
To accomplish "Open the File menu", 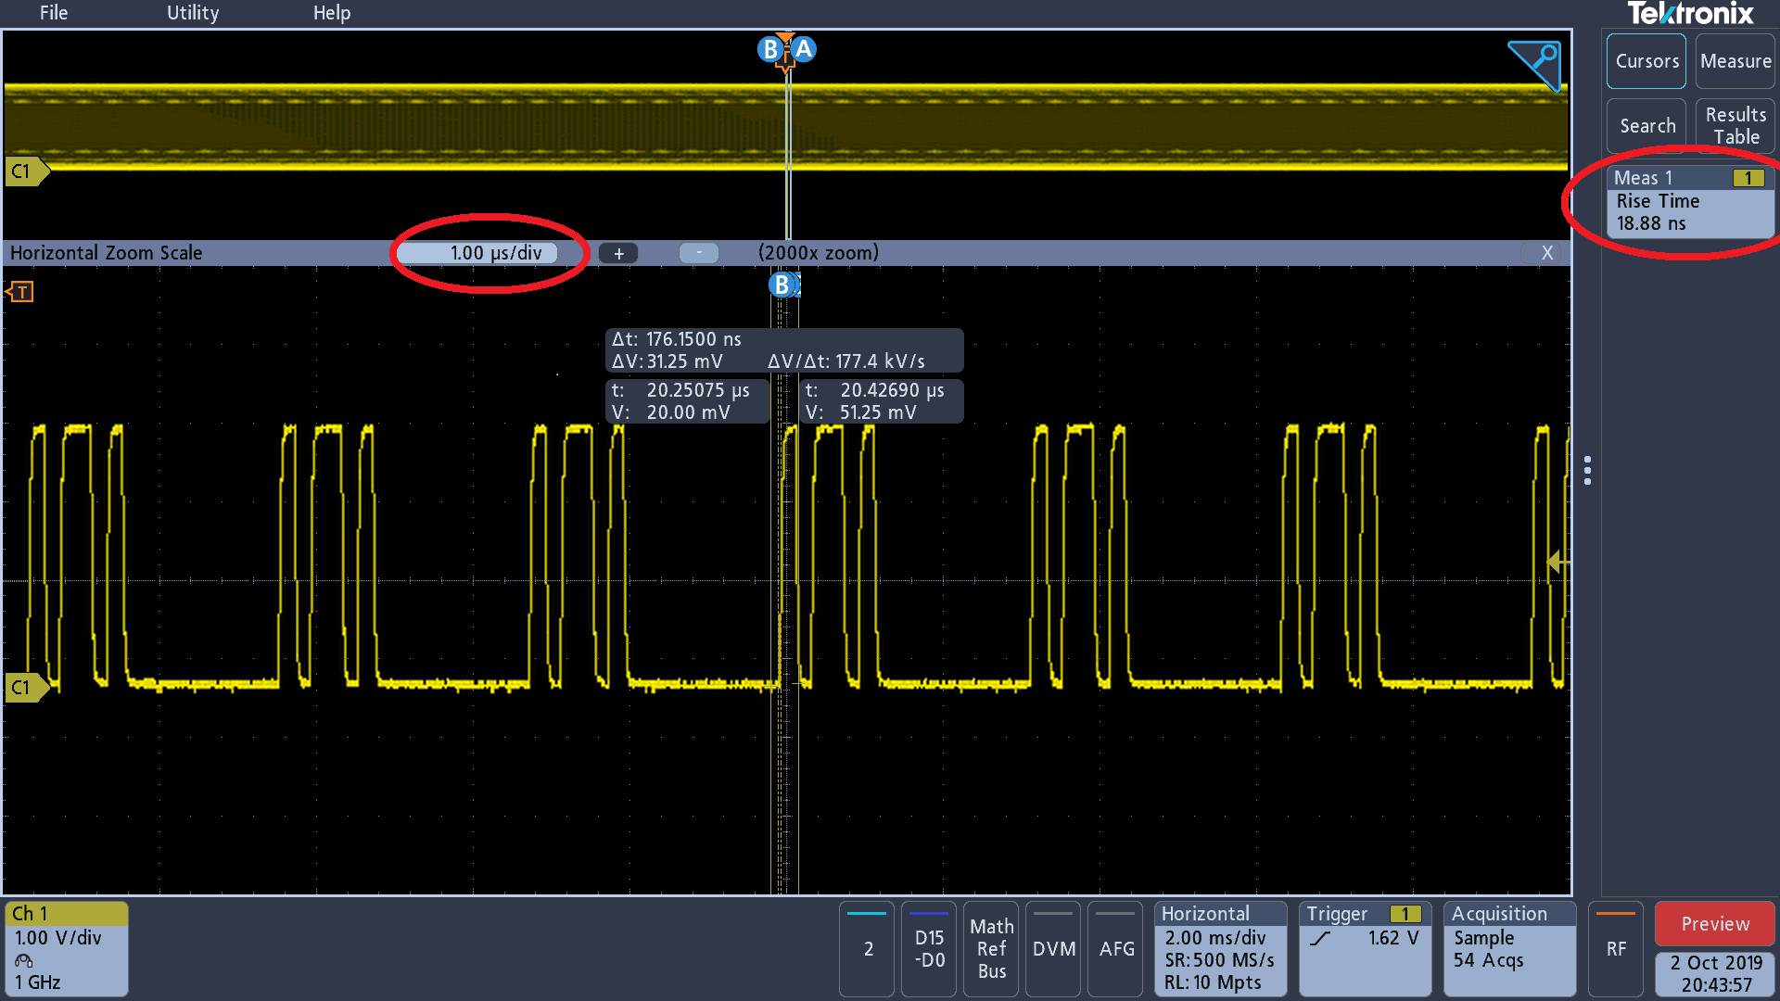I will [x=54, y=13].
